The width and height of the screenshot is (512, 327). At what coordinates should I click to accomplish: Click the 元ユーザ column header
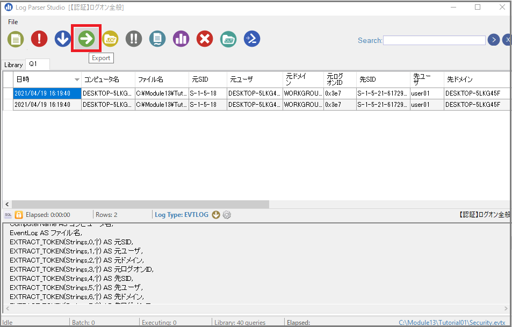coord(255,79)
